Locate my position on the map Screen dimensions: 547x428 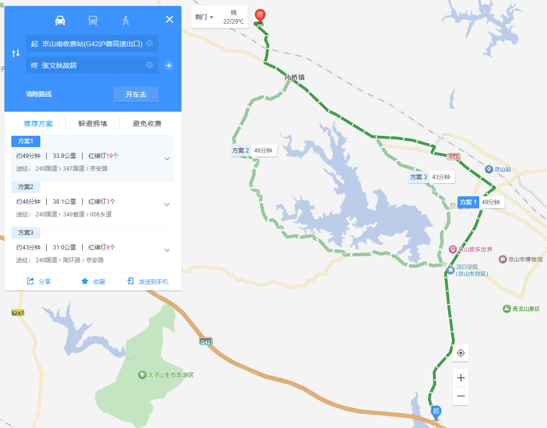[461, 353]
